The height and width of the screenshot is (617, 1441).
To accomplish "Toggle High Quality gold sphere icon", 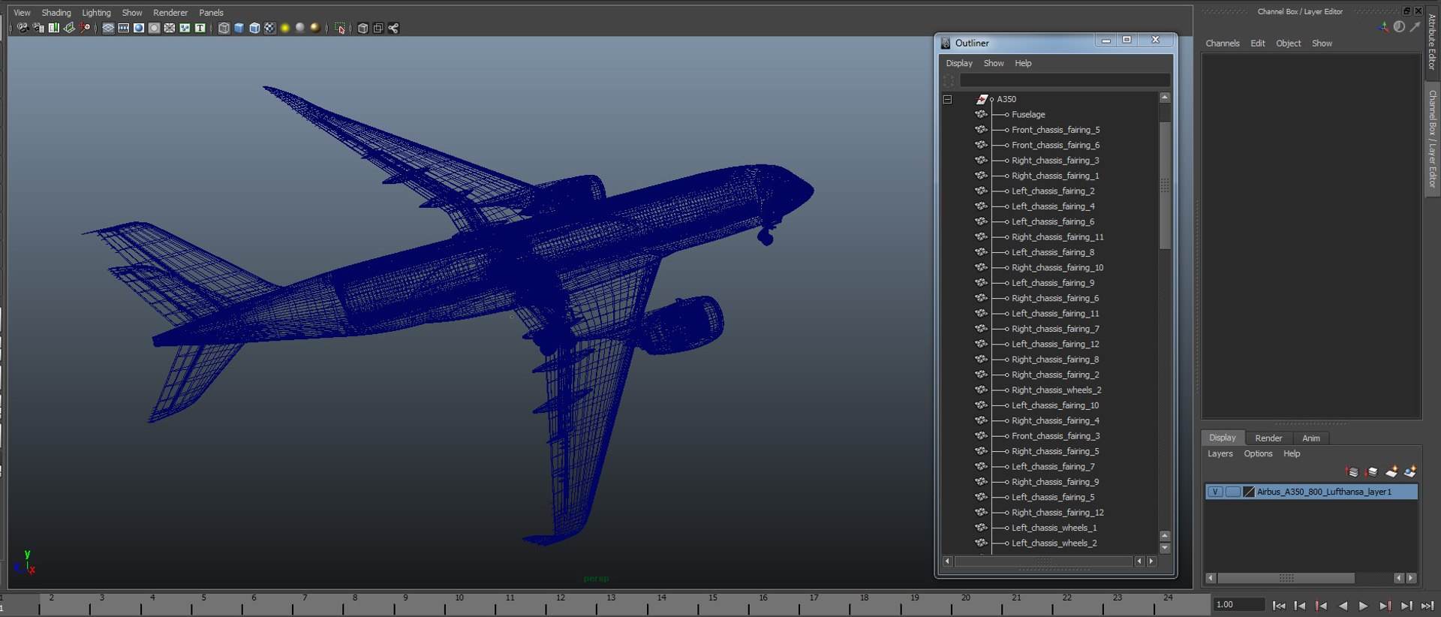I will point(315,28).
